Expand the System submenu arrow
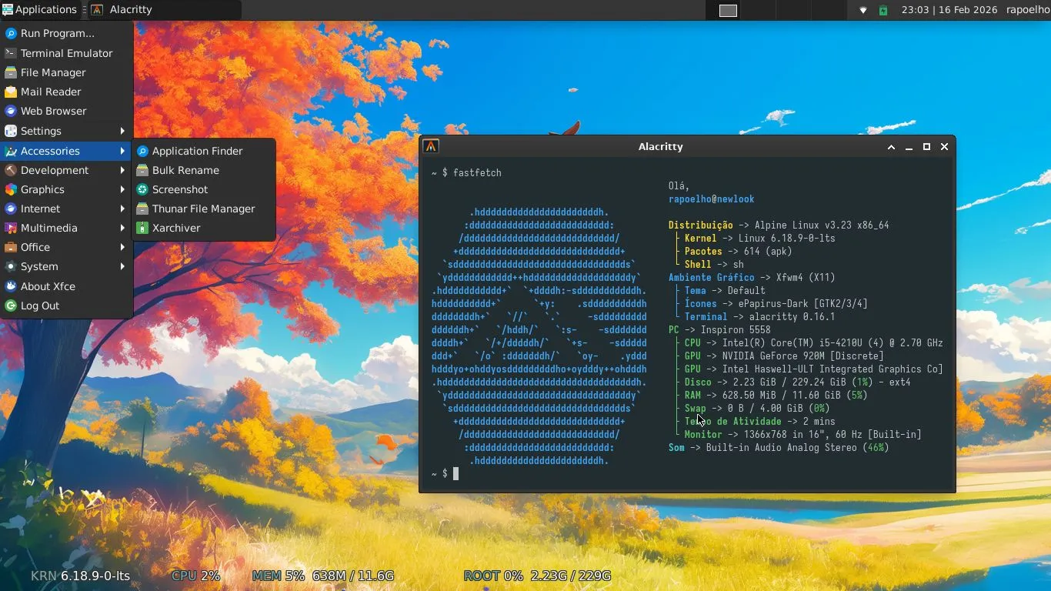Viewport: 1051px width, 591px height. (x=122, y=266)
